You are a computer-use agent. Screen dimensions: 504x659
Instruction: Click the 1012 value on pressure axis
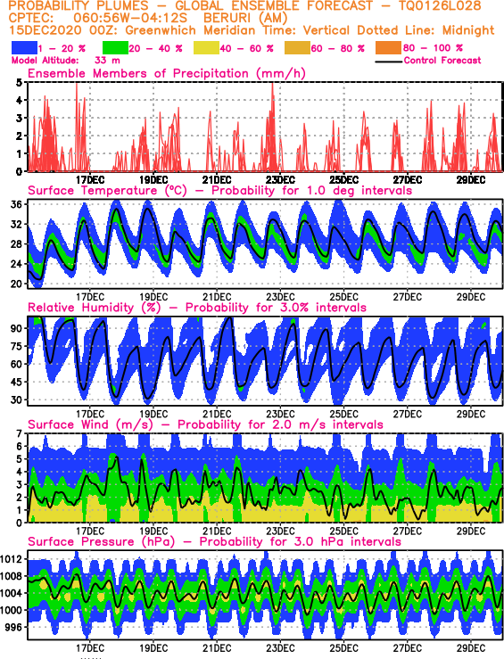click(x=12, y=559)
